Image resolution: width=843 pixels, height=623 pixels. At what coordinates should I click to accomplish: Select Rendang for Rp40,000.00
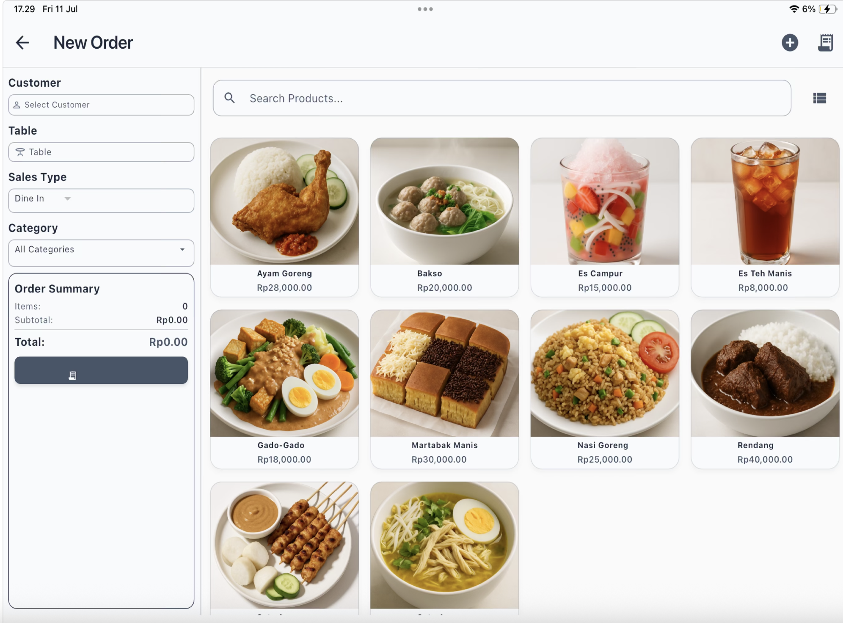tap(765, 389)
